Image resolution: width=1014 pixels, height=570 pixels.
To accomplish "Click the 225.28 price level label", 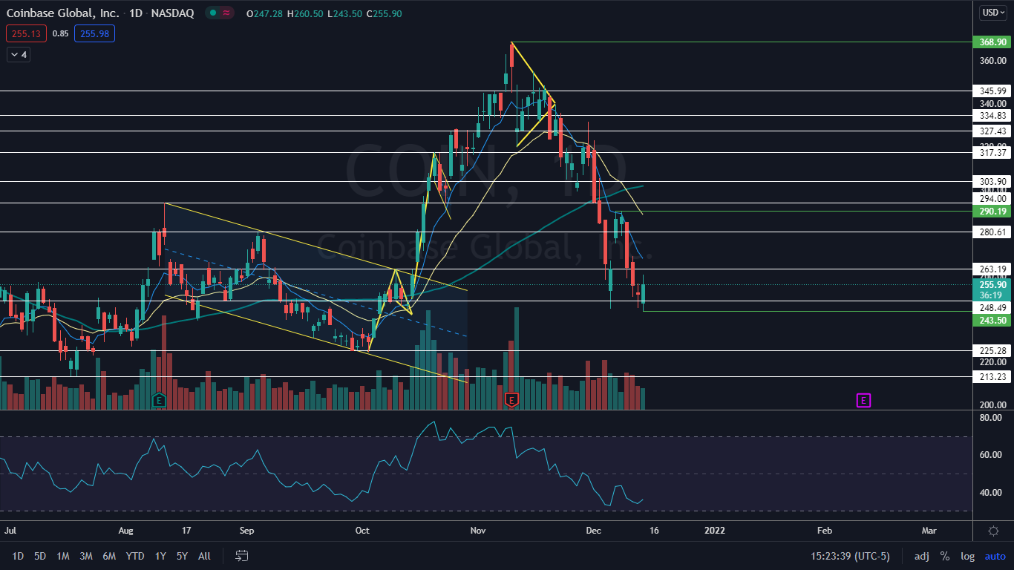I will coord(992,350).
